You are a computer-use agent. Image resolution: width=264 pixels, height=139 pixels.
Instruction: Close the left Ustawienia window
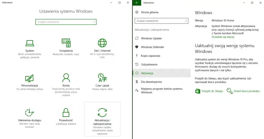(128, 3)
